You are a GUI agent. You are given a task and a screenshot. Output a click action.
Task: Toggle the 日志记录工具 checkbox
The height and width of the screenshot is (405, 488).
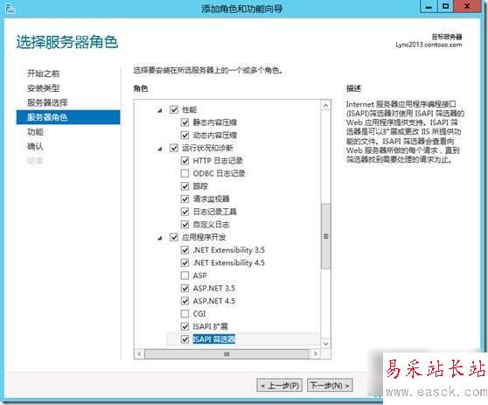pos(185,212)
